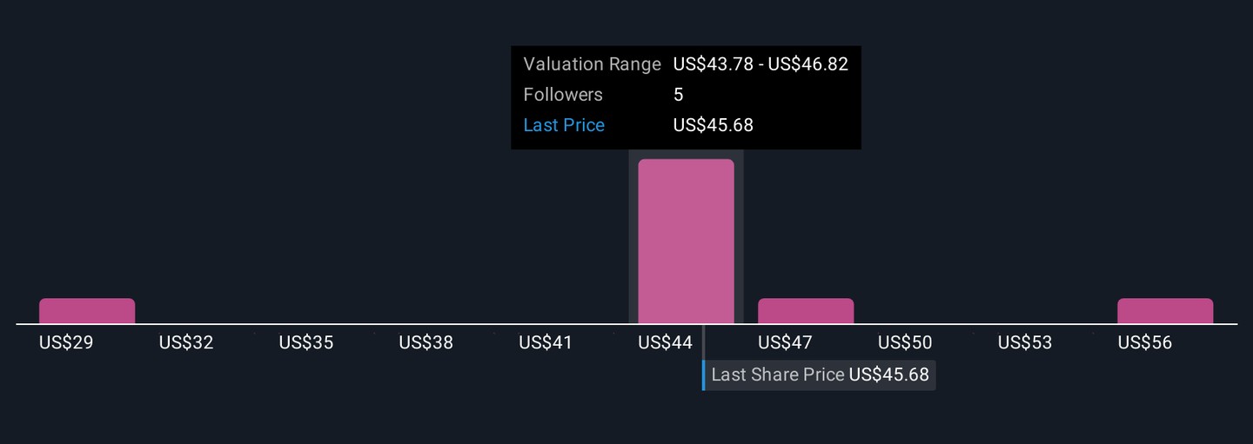Viewport: 1253px width, 444px height.
Task: Click the US$29 axis label
Action: tap(66, 343)
